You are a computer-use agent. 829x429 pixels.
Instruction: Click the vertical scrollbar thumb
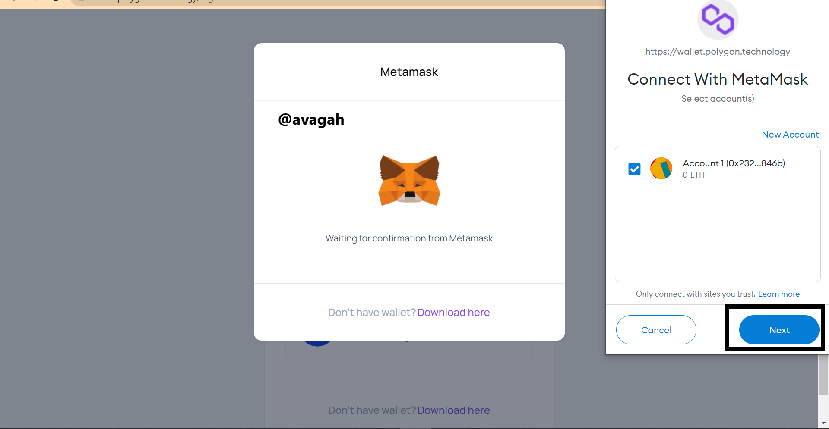point(823,374)
